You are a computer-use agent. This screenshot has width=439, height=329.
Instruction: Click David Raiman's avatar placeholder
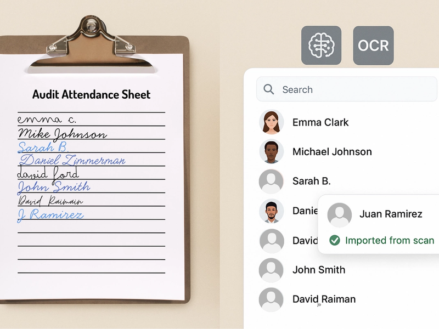(271, 299)
